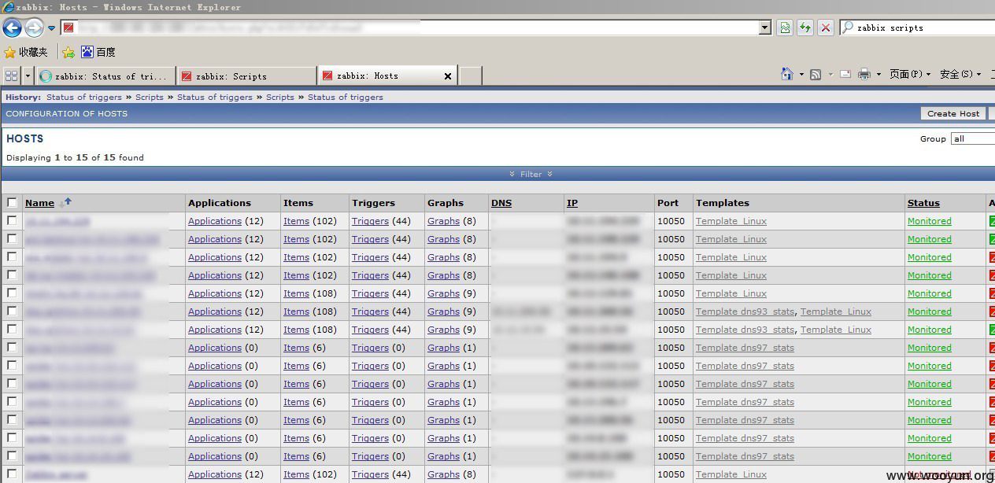This screenshot has height=483, width=995.
Task: Click the sort arrow beside Name header
Action: point(65,202)
